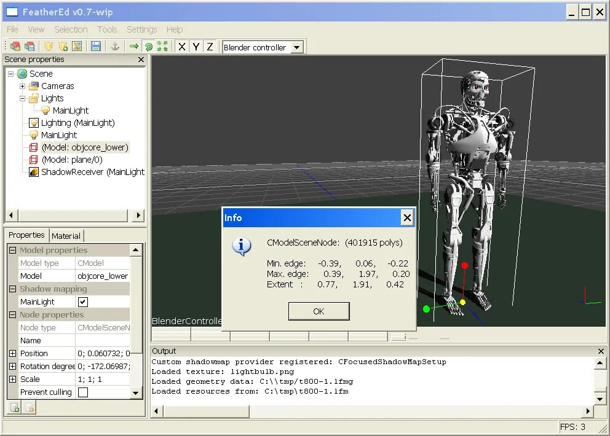Expand the Rotation degrees property row
Image resolution: width=610 pixels, height=436 pixels.
click(x=12, y=367)
